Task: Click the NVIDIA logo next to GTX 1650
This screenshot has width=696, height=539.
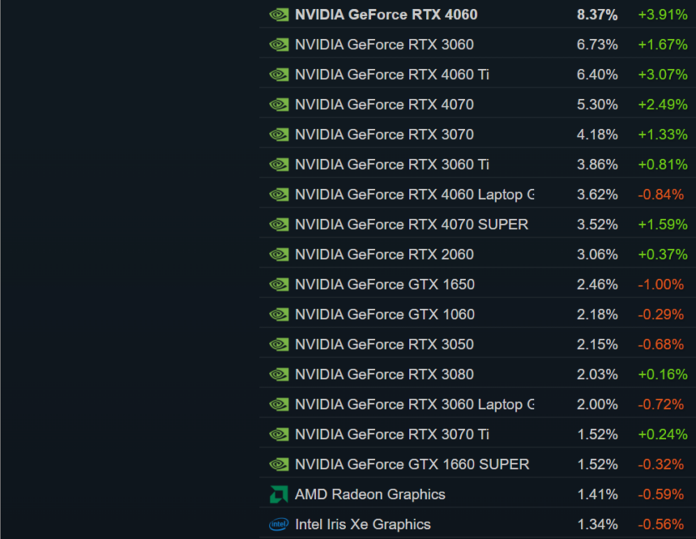Action: point(278,284)
